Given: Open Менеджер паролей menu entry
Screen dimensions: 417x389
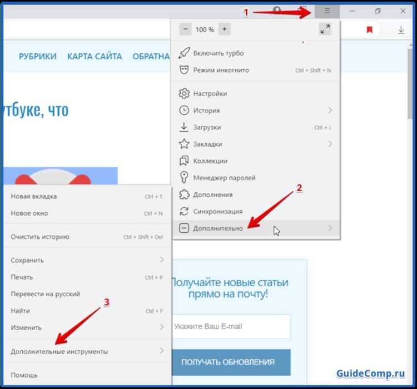Looking at the screenshot, I should pos(256,178).
